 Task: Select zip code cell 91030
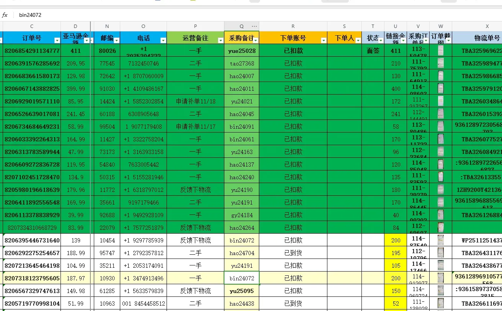107,88
